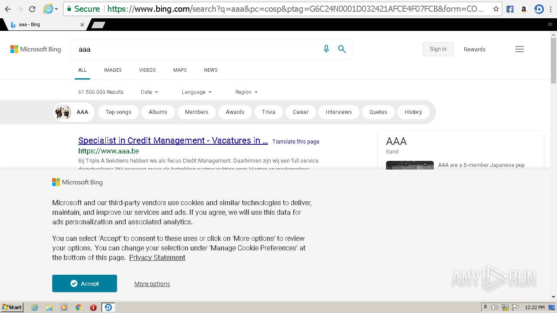Submit search with magnifier icon

[x=342, y=49]
